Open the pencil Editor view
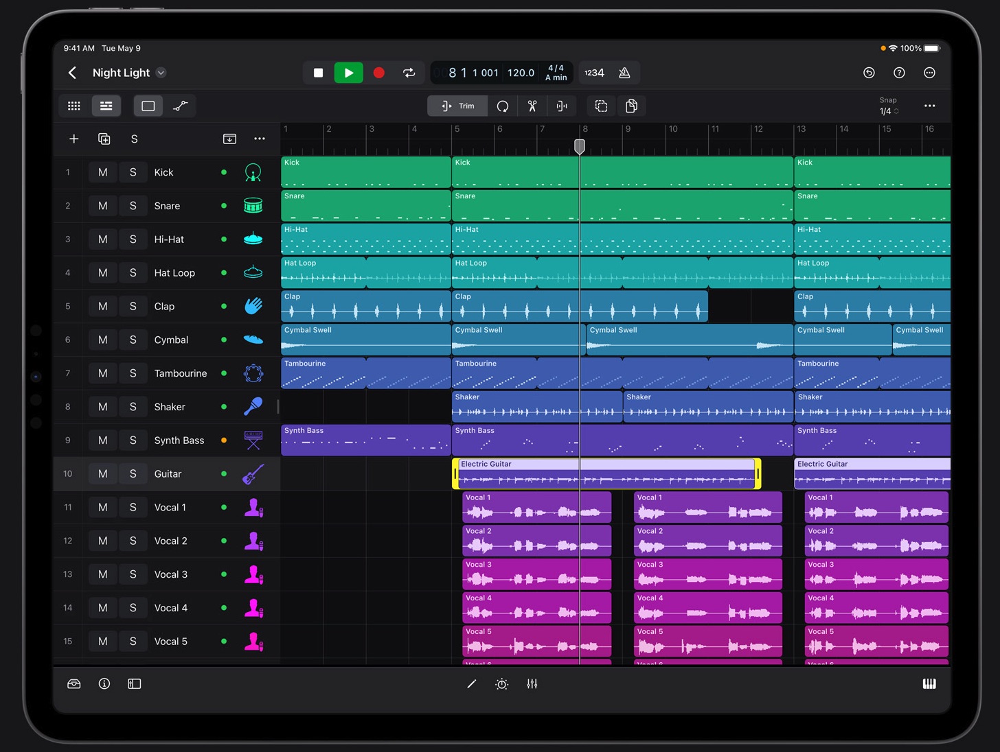The image size is (1000, 752). click(472, 684)
